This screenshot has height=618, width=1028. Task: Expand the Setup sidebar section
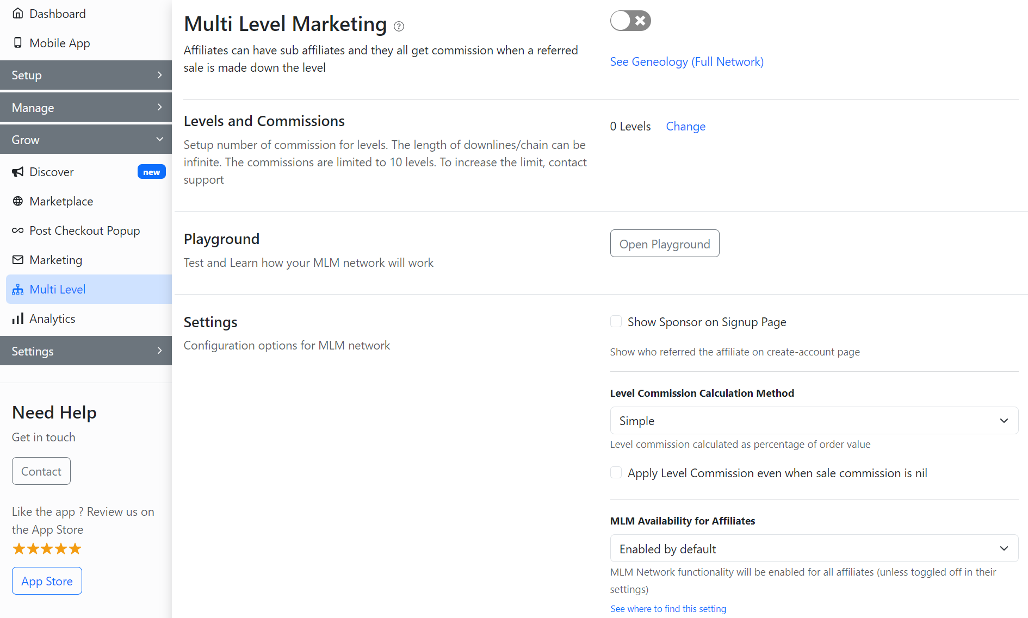click(86, 75)
